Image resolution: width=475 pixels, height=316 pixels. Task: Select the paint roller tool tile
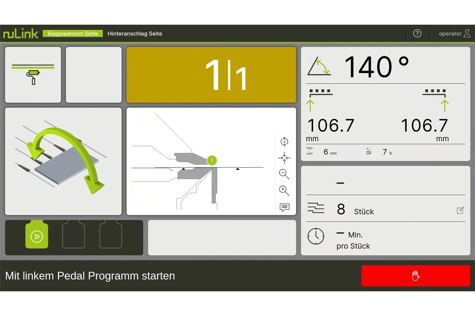coord(33,75)
